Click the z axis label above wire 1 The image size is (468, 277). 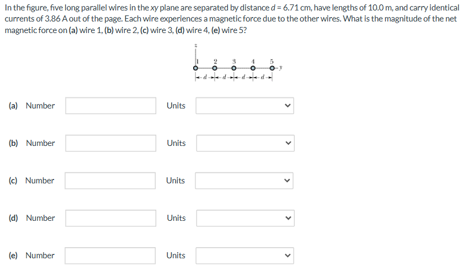point(195,46)
